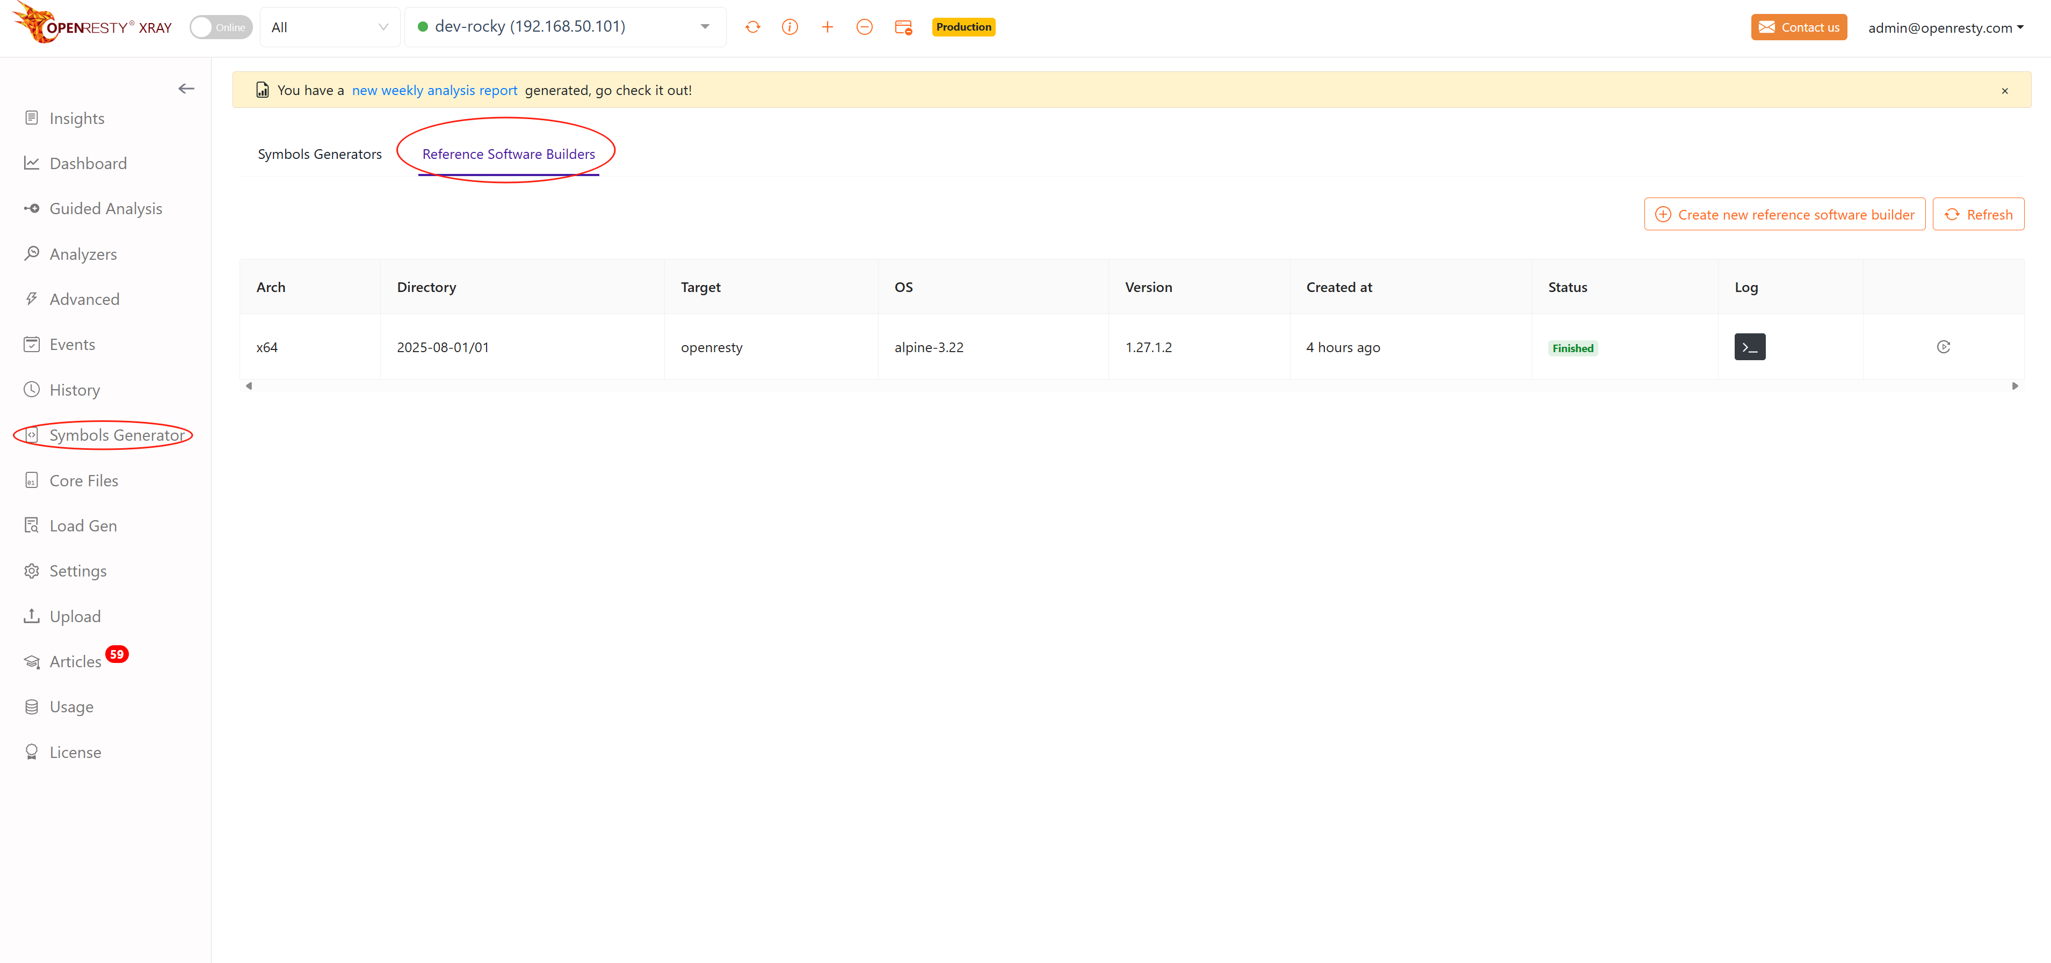Toggle the Online mode switch
The width and height of the screenshot is (2051, 963).
(x=221, y=27)
